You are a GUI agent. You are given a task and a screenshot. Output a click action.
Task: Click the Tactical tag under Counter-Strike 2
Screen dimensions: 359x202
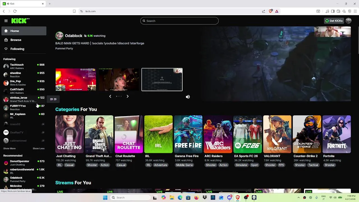click(x=313, y=165)
